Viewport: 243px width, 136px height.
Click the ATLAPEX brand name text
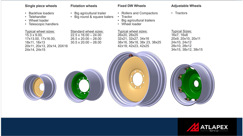pyautogui.click(x=214, y=127)
